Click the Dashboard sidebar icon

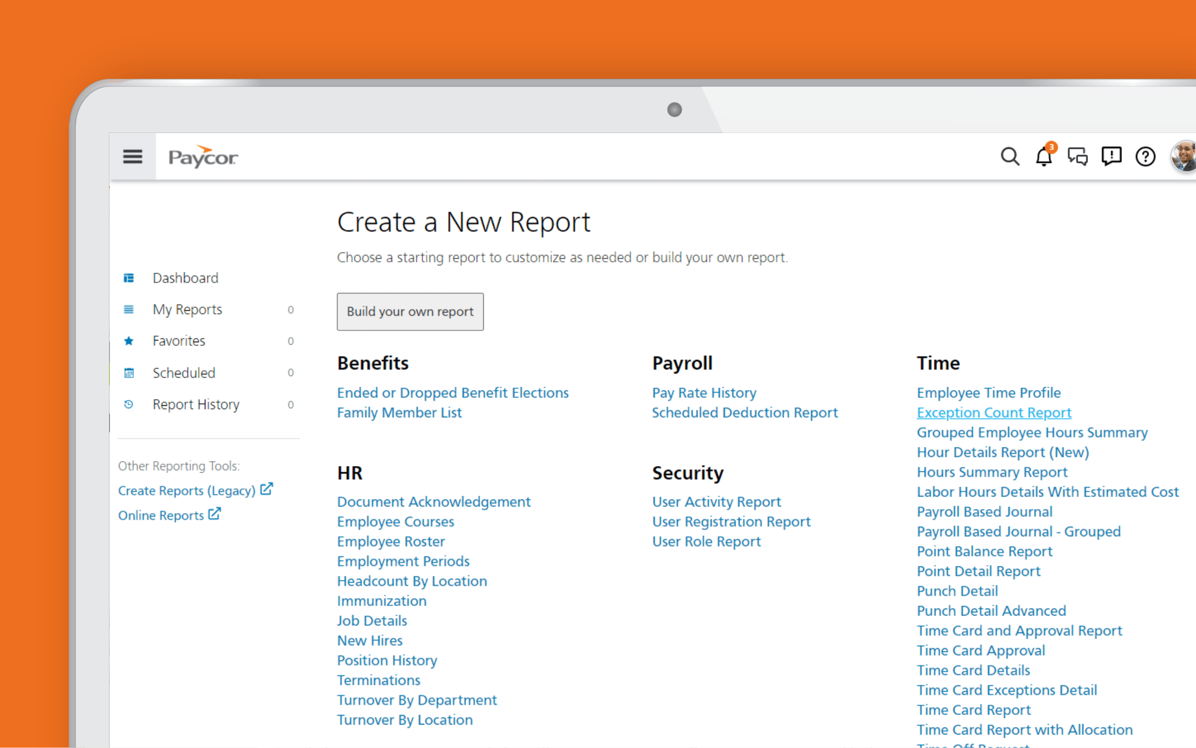(129, 278)
